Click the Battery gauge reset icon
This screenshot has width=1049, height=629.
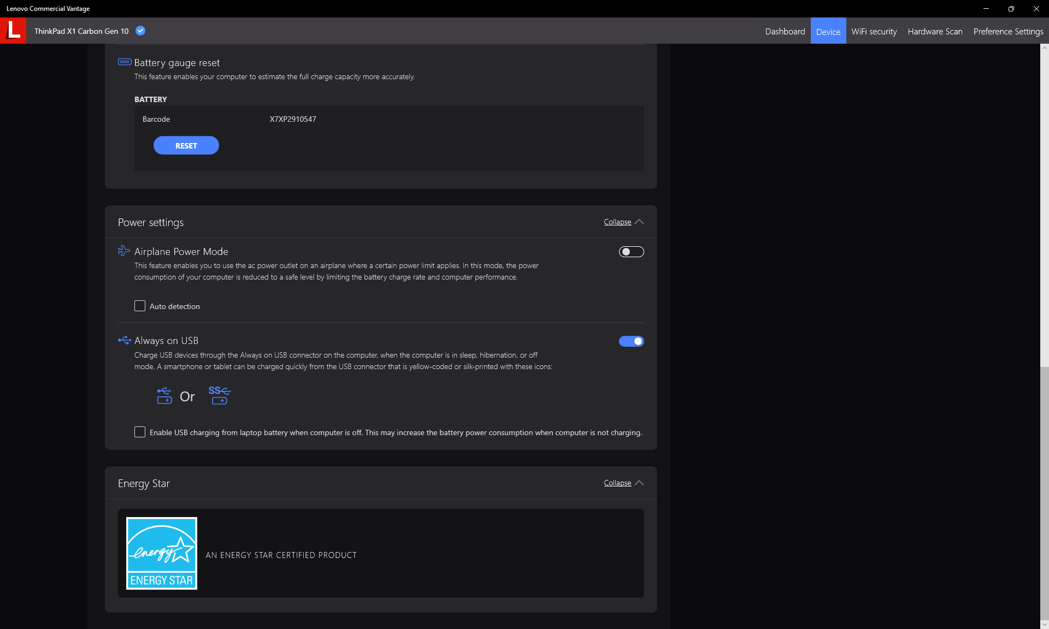[125, 62]
